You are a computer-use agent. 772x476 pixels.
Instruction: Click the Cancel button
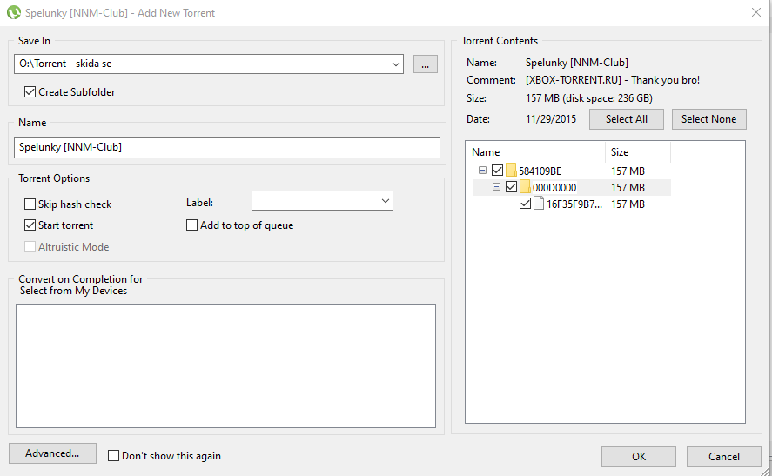[724, 457]
